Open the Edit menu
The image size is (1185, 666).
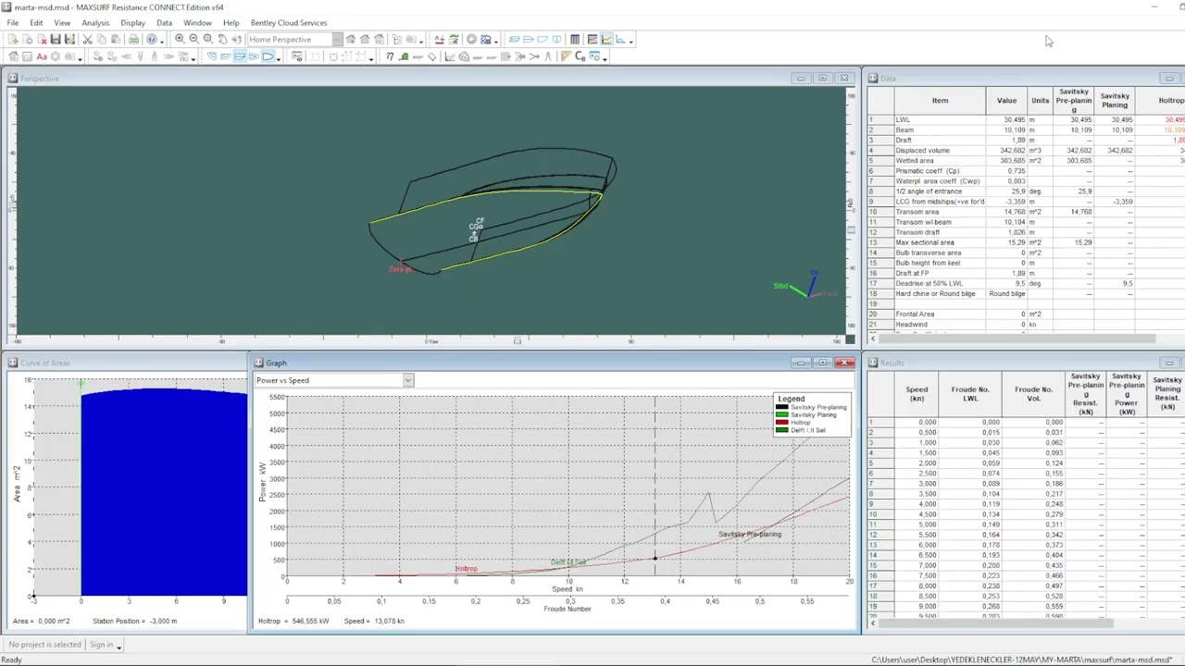pyautogui.click(x=36, y=23)
